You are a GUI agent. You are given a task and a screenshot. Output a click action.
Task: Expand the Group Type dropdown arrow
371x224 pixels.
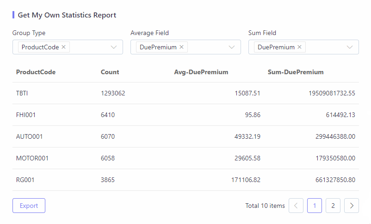[114, 47]
